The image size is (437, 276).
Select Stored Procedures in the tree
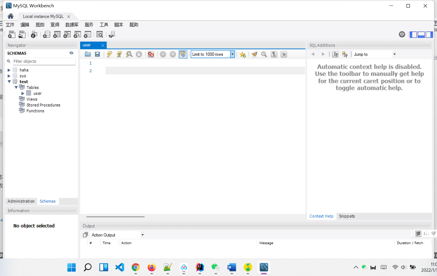(43, 105)
